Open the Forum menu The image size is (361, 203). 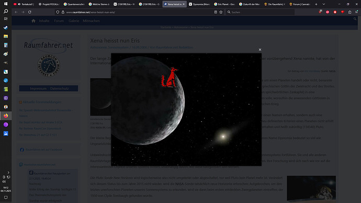coord(59,21)
